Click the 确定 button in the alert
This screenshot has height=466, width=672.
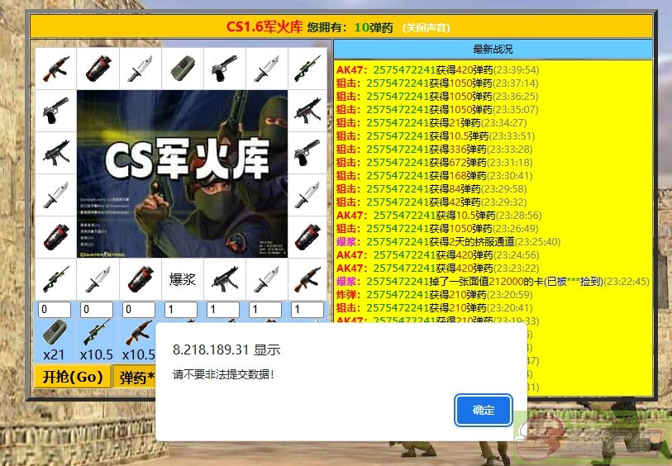click(x=484, y=410)
